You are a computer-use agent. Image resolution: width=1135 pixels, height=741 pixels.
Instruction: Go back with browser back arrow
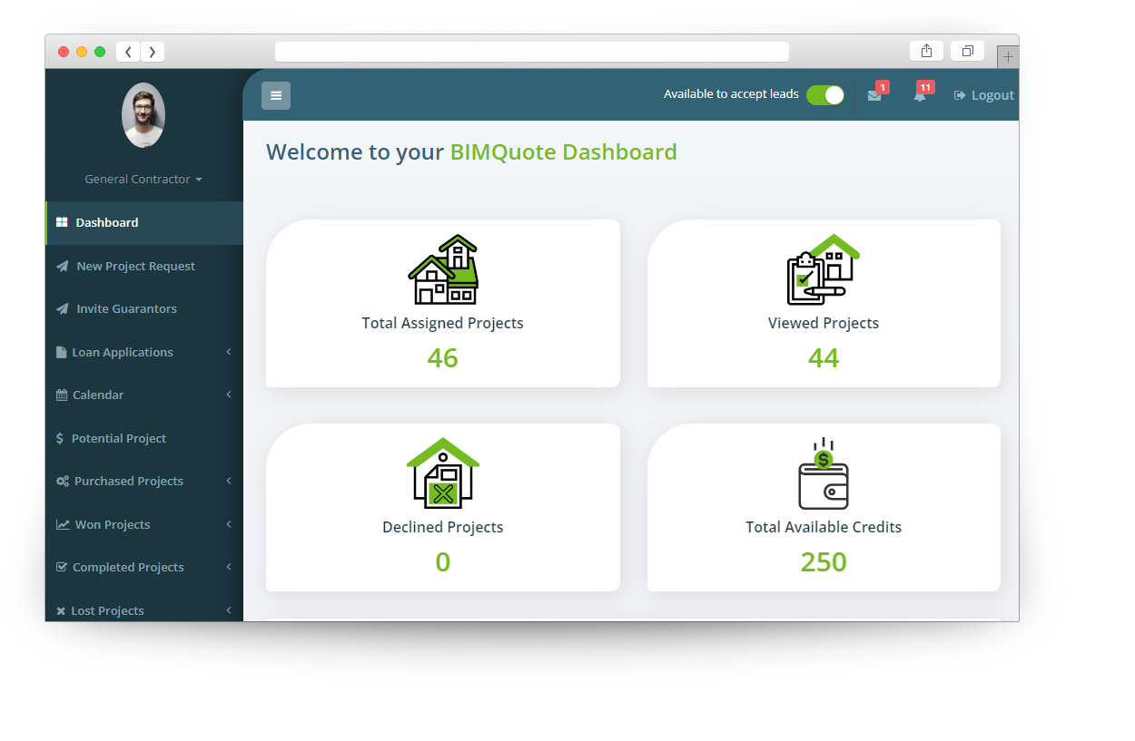pyautogui.click(x=128, y=52)
